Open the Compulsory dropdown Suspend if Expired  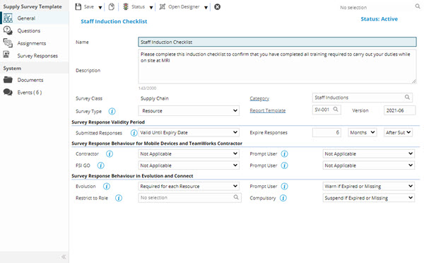369,198
